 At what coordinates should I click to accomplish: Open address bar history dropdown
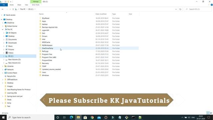tap(176, 9)
